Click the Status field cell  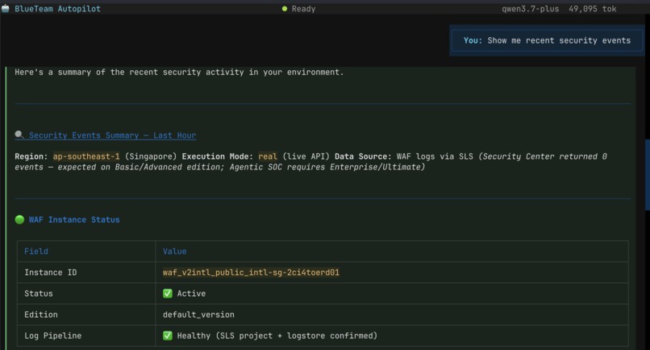86,294
